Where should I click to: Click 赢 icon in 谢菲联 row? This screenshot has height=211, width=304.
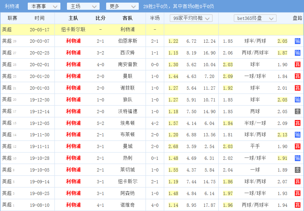point(297,88)
